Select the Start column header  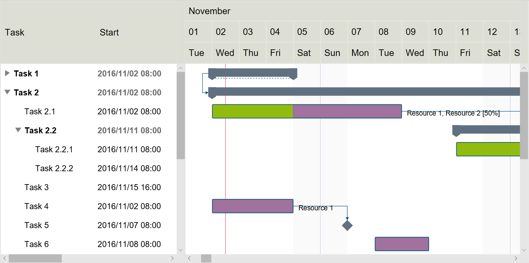point(109,32)
